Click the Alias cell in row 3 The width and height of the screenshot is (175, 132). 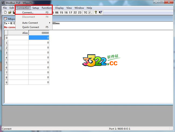click(x=18, y=53)
